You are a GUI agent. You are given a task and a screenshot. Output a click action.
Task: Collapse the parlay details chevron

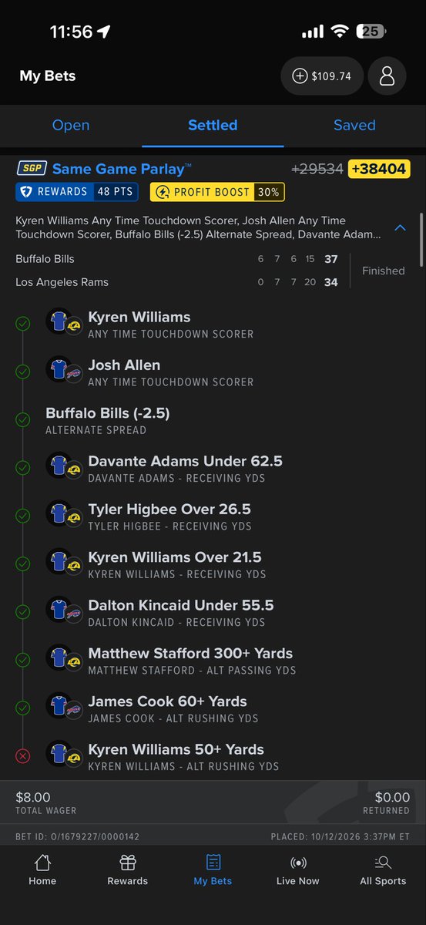click(x=400, y=227)
